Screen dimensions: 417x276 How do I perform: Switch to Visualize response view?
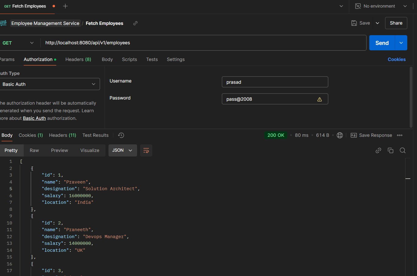(90, 150)
